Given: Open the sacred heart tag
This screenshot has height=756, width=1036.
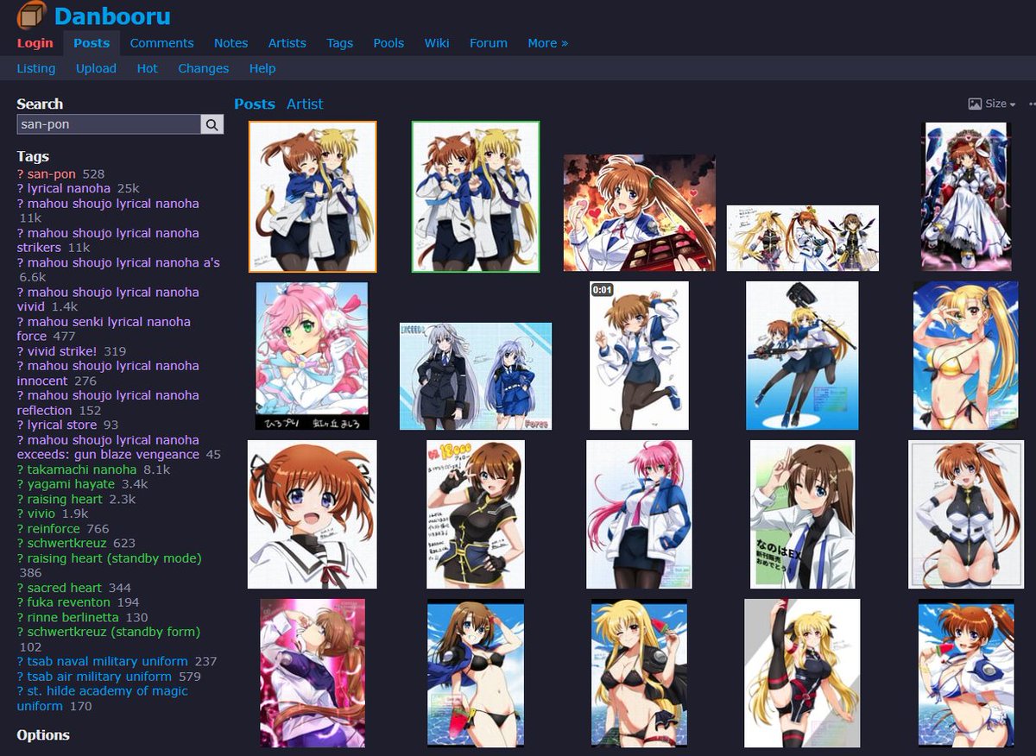Looking at the screenshot, I should [x=65, y=588].
